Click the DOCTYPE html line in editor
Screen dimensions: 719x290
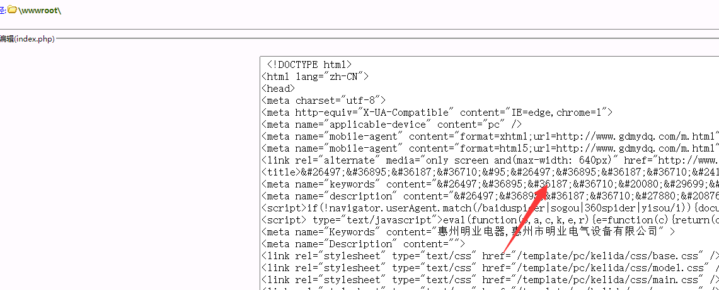pos(309,65)
